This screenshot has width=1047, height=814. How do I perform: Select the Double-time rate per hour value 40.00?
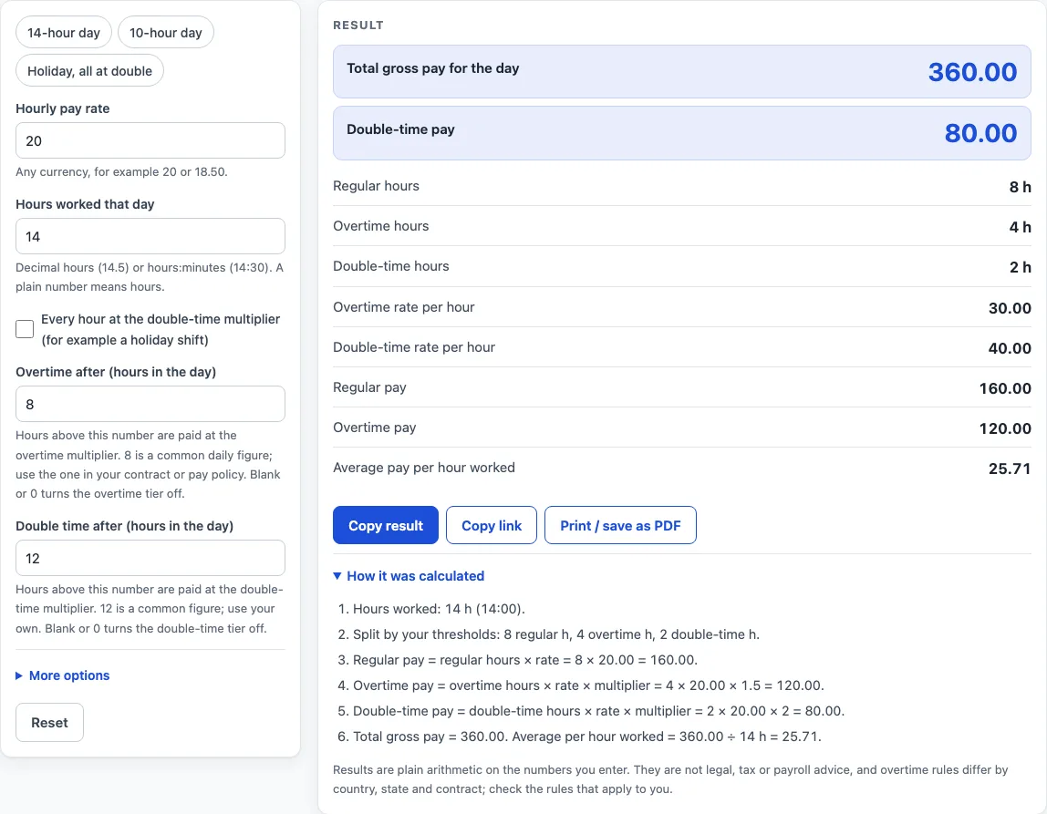pyautogui.click(x=1010, y=347)
